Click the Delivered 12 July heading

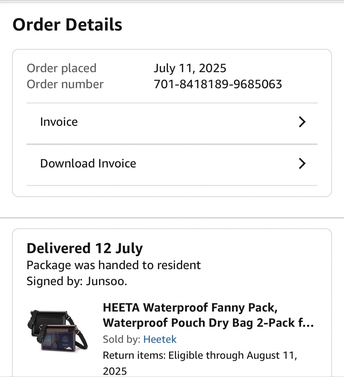[x=85, y=248]
